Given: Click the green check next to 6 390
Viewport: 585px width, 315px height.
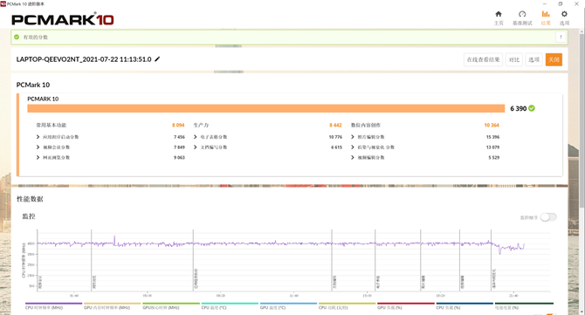Looking at the screenshot, I should 532,108.
